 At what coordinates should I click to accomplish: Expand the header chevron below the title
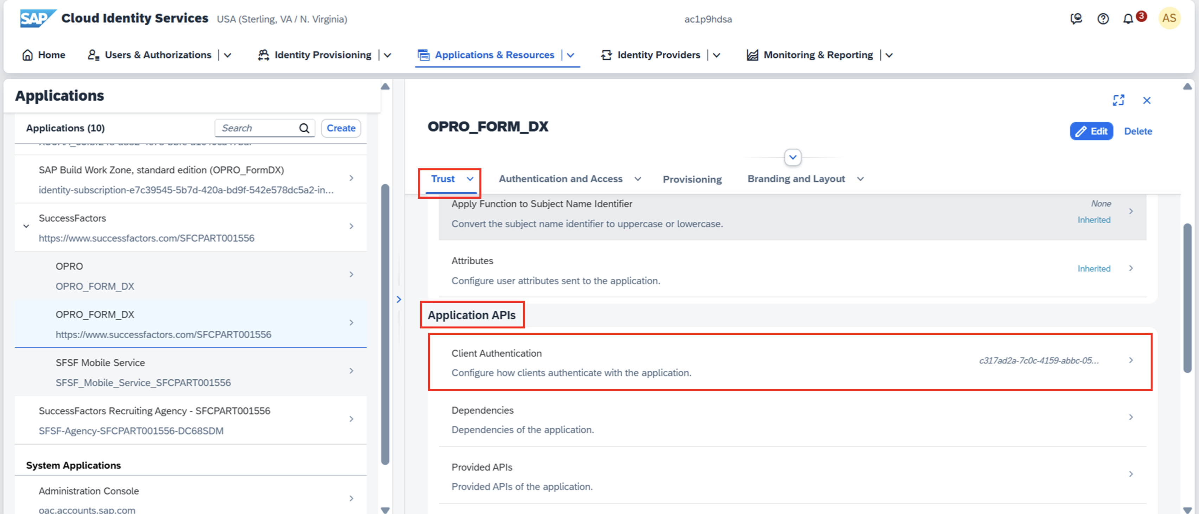pyautogui.click(x=793, y=158)
